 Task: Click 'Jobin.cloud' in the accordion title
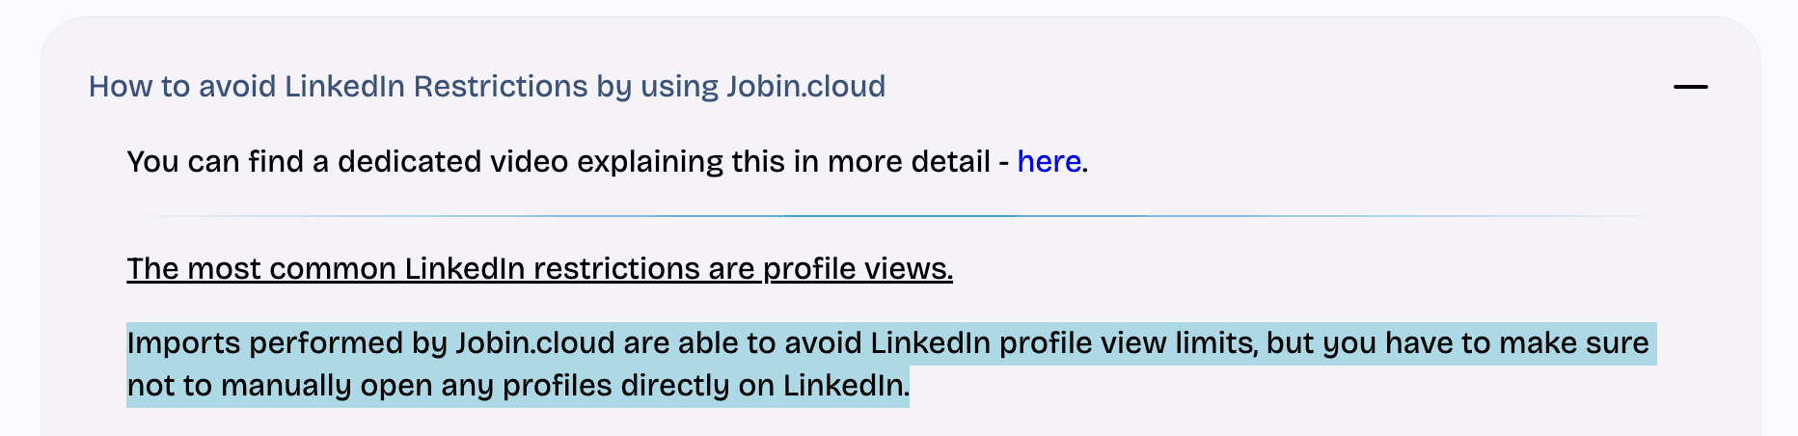coord(805,87)
